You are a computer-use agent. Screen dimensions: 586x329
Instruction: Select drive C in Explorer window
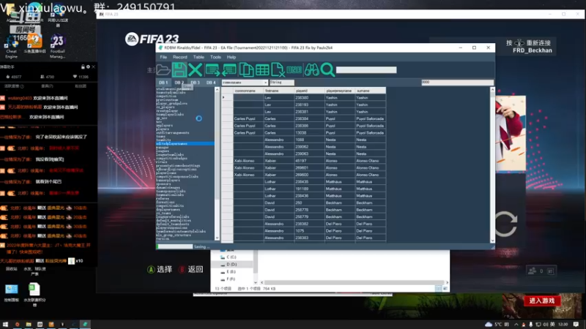pos(231,257)
